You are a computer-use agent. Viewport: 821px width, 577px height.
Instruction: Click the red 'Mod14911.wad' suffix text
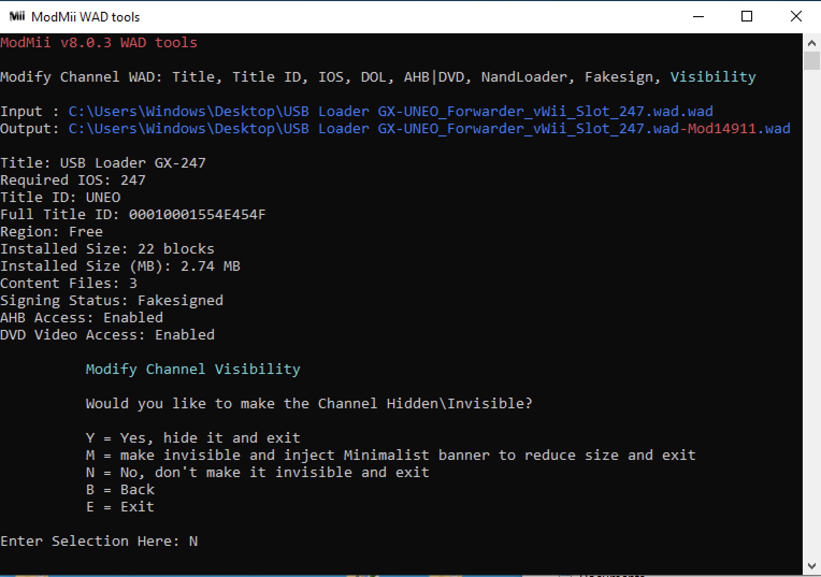point(739,128)
